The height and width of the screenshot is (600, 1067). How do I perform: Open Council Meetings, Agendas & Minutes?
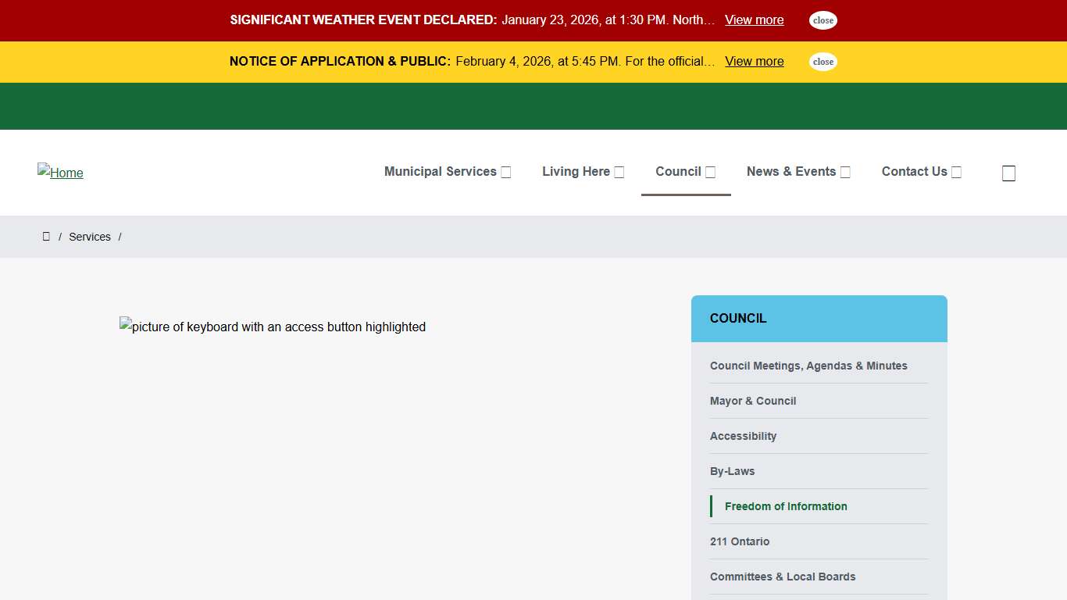(808, 366)
